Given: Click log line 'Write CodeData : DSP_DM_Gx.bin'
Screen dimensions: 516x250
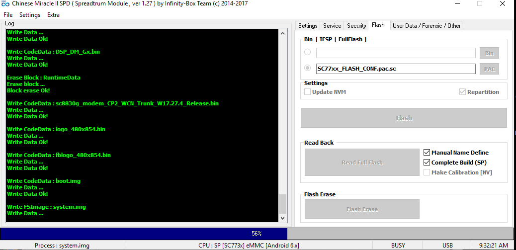Looking at the screenshot, I should pos(53,52).
